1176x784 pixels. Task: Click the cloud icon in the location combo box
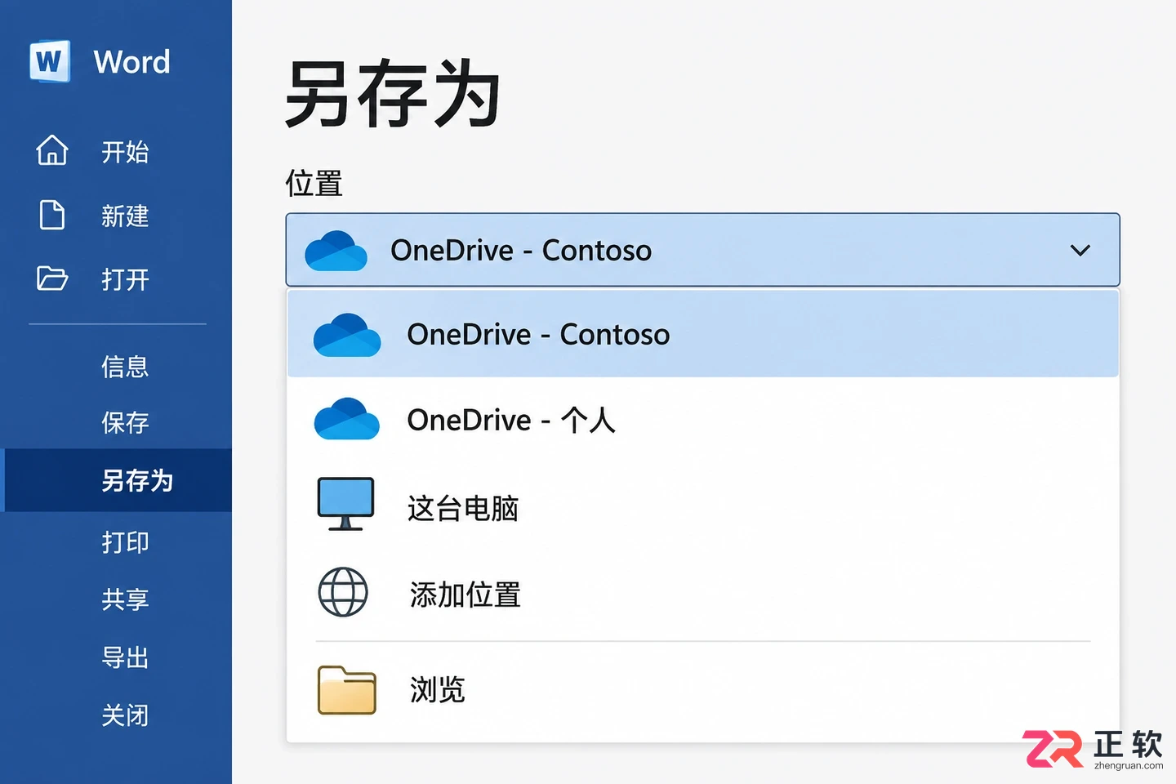[336, 251]
